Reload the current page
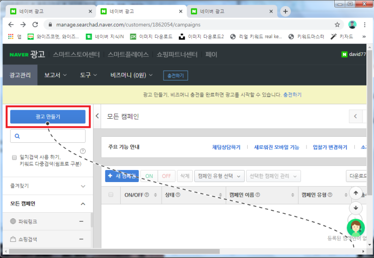The image size is (374, 258). [35, 25]
